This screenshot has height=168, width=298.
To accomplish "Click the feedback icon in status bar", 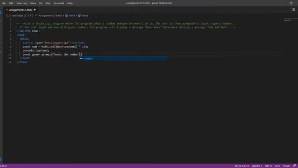I will pyautogui.click(x=294, y=166).
